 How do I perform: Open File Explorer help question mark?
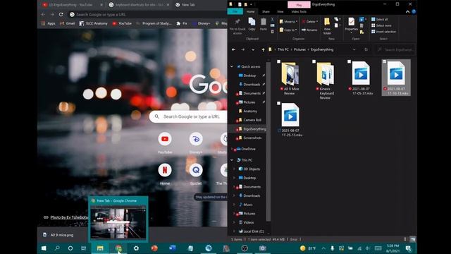pos(414,12)
